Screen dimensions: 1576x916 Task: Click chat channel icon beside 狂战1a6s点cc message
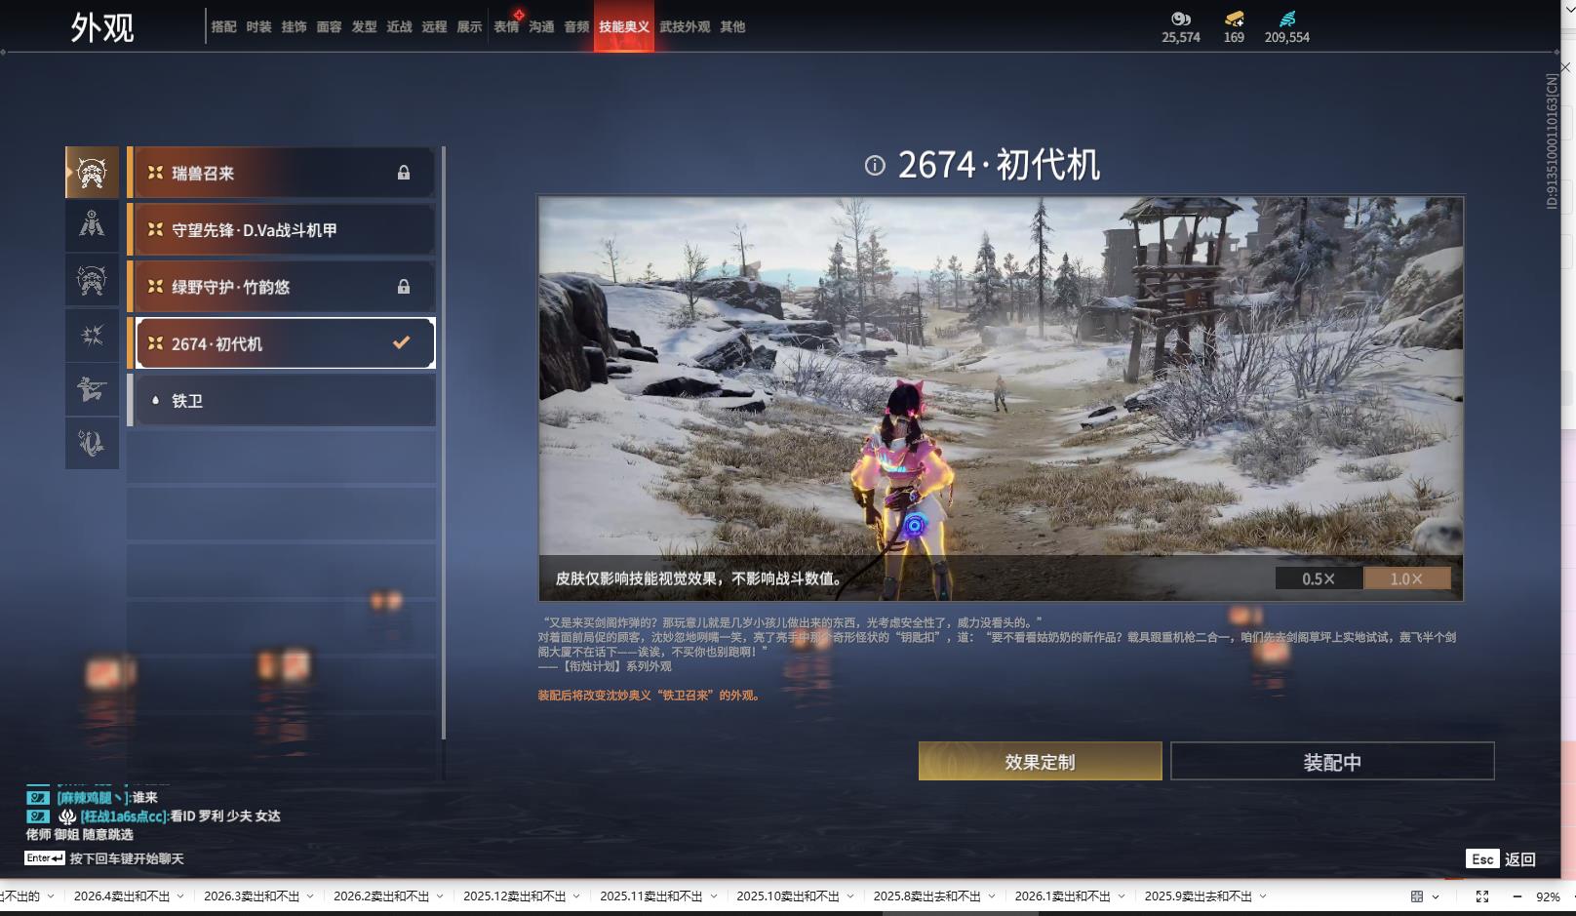pos(37,816)
